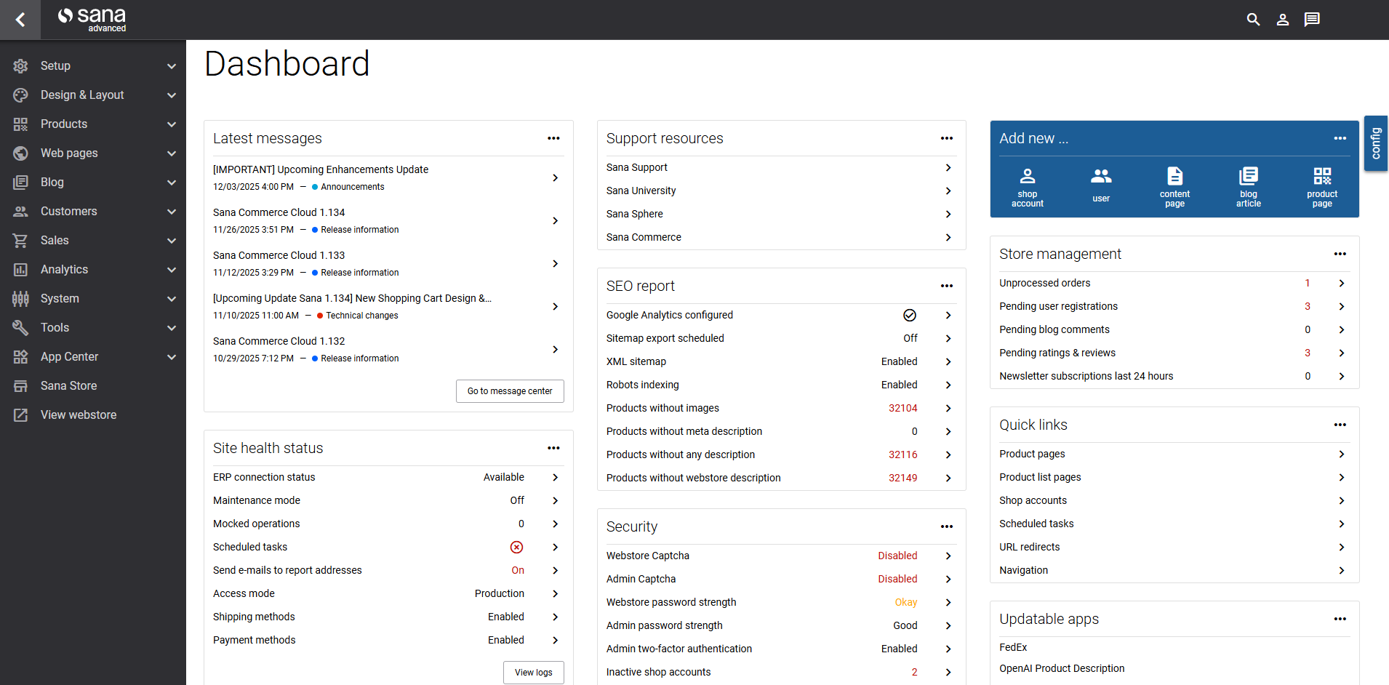Click Go to message center button
1389x685 pixels.
(x=510, y=391)
